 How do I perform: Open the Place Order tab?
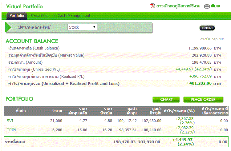(x=41, y=16)
